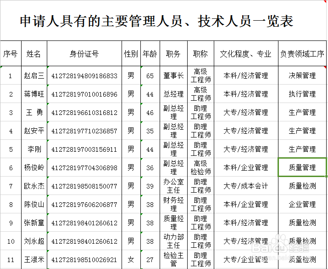Select ID number 412728197010016896
This screenshot has width=328, height=269.
click(x=84, y=94)
